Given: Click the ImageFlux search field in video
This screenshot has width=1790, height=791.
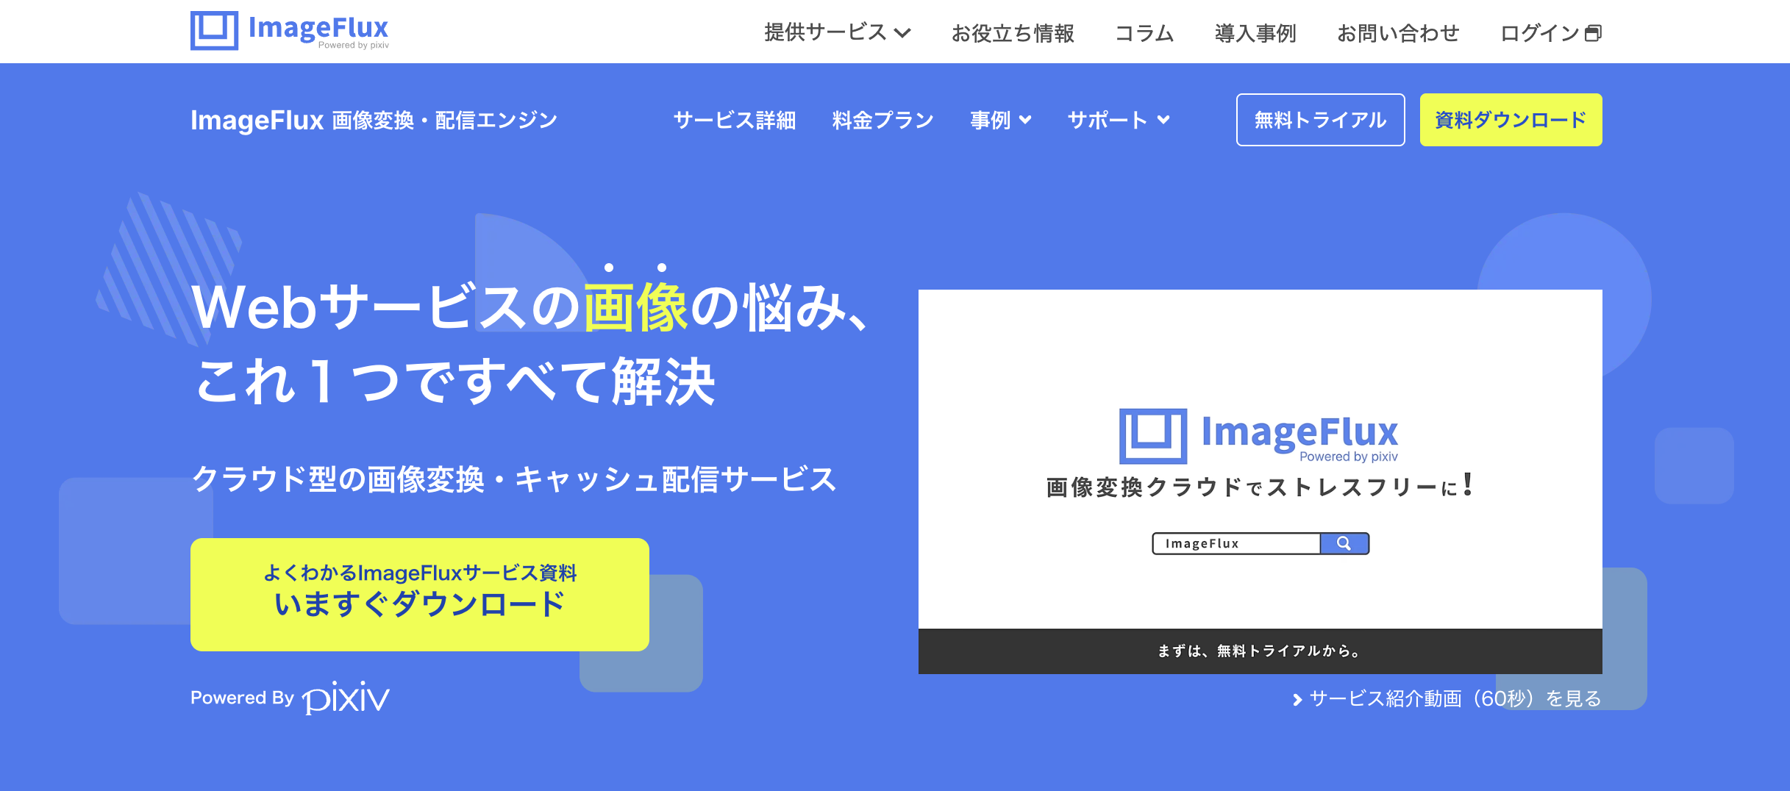Looking at the screenshot, I should (1236, 543).
